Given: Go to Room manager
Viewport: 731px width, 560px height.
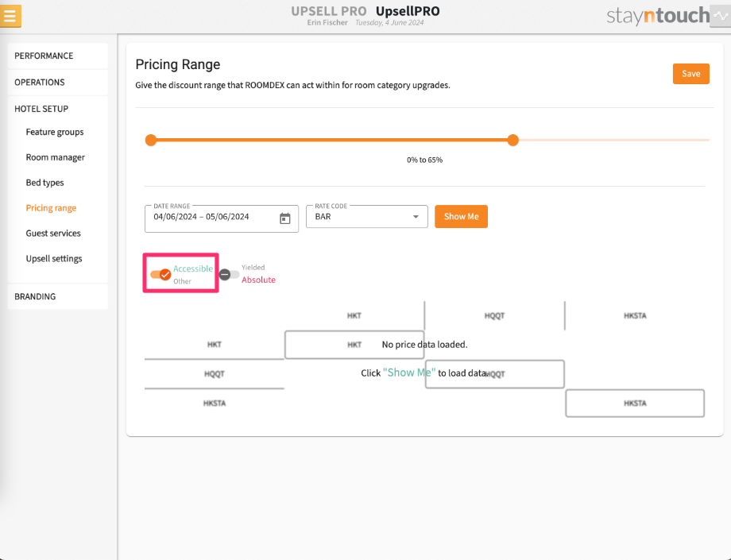Looking at the screenshot, I should point(55,157).
